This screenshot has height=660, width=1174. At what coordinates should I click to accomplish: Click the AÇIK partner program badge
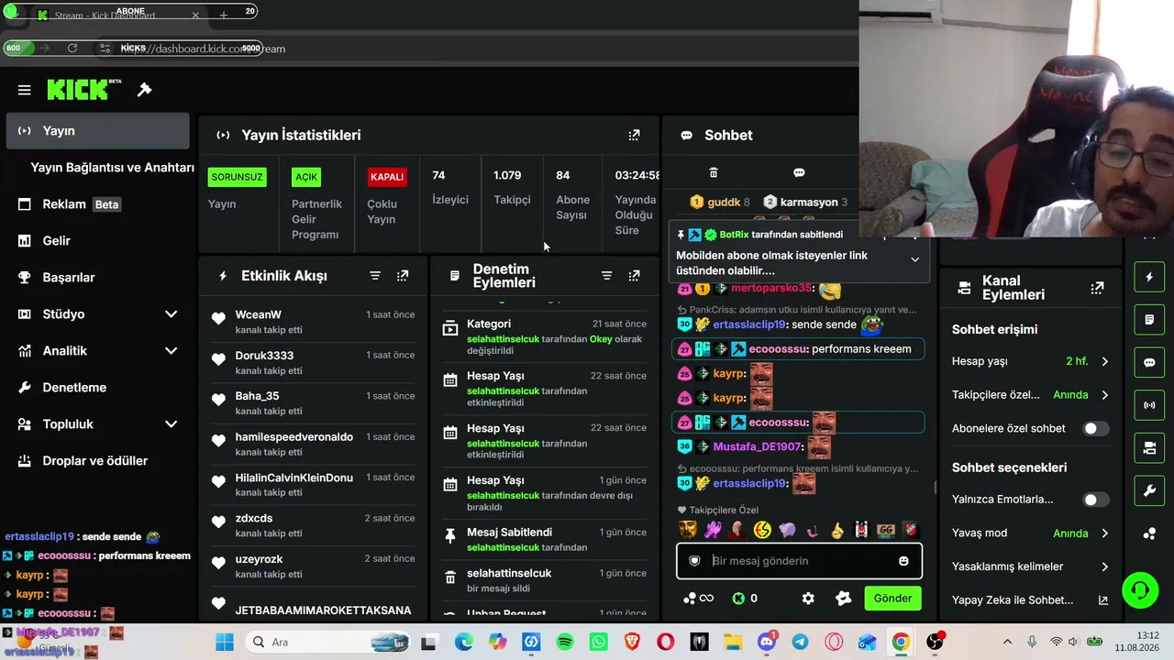[x=306, y=177]
